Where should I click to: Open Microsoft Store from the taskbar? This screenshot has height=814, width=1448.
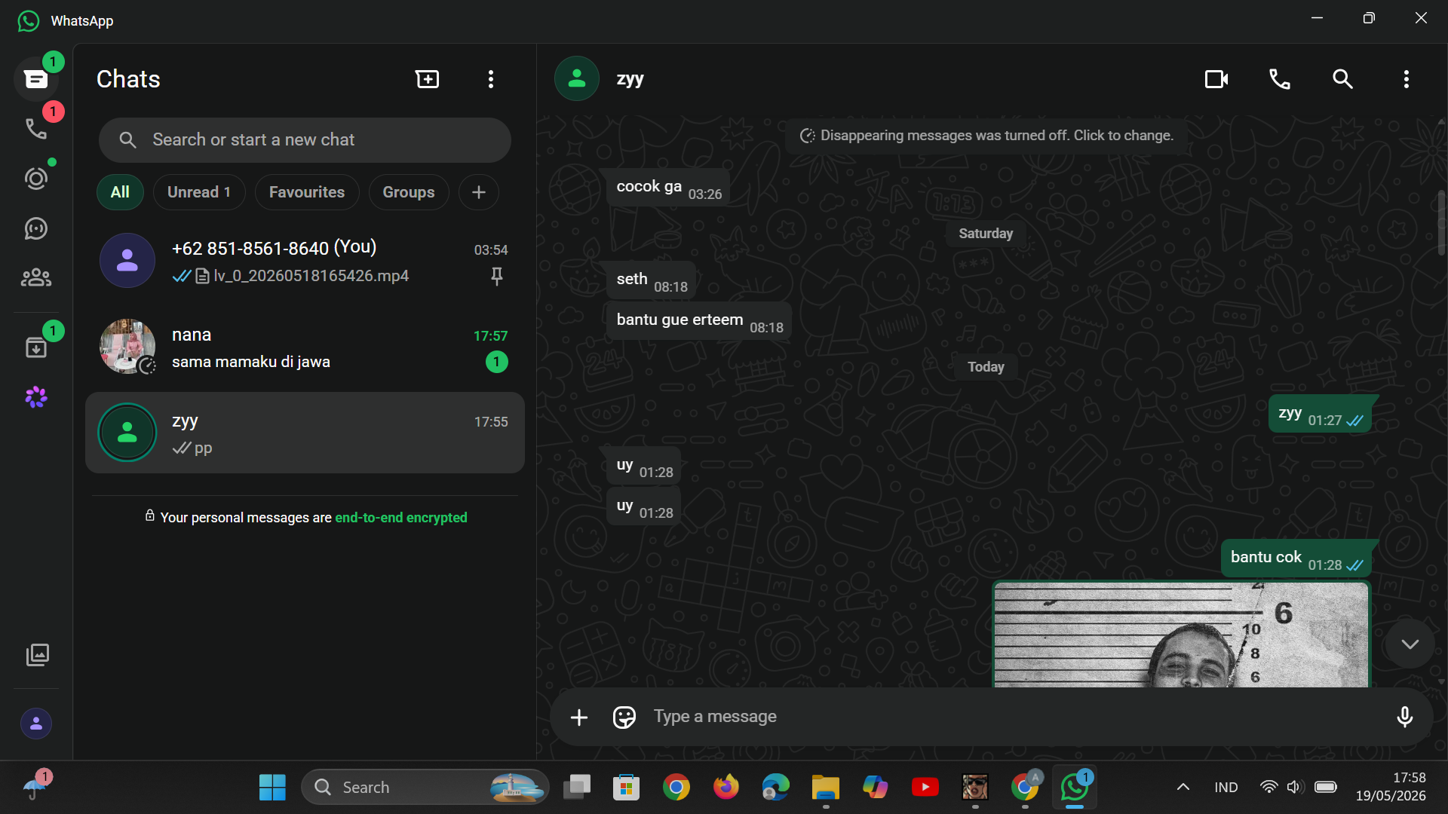pos(627,787)
